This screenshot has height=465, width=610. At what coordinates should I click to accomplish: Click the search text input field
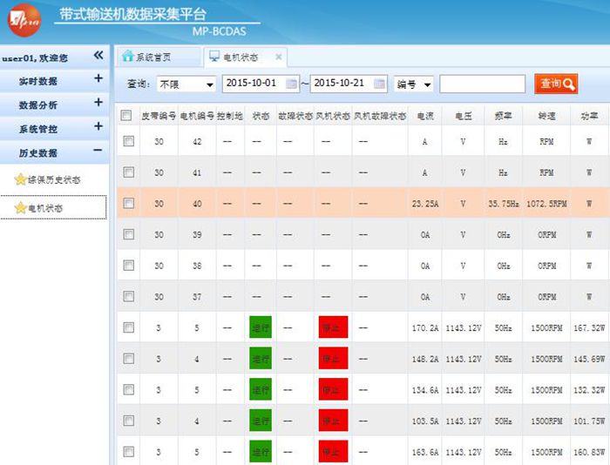[482, 84]
